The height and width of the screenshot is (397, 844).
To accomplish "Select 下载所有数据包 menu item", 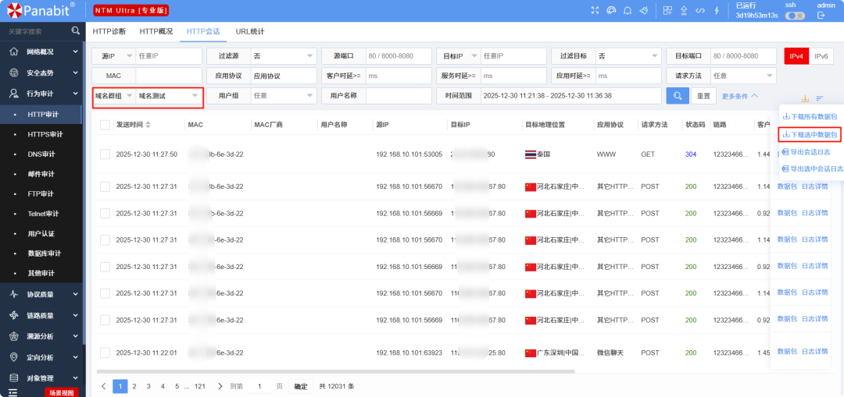I will [x=810, y=116].
